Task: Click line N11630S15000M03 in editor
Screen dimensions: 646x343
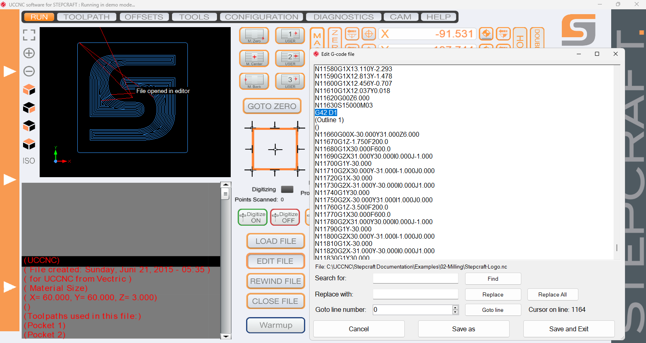Action: coord(344,105)
